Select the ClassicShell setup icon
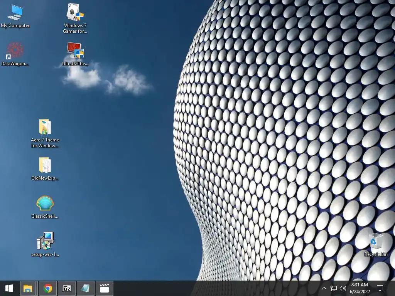 45,203
